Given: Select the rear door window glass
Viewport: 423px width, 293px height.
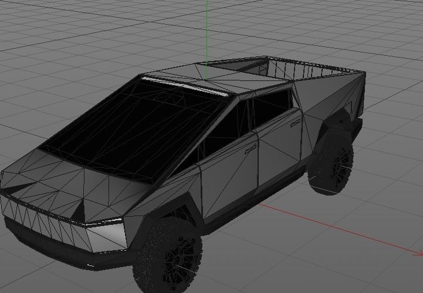Looking at the screenshot, I should point(271,107).
